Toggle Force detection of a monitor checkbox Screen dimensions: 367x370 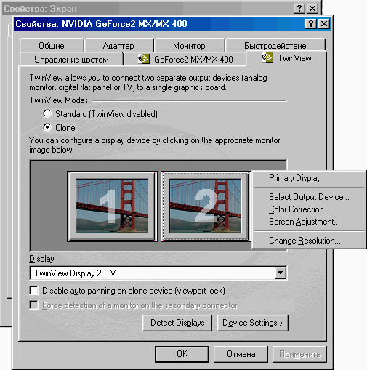[34, 305]
